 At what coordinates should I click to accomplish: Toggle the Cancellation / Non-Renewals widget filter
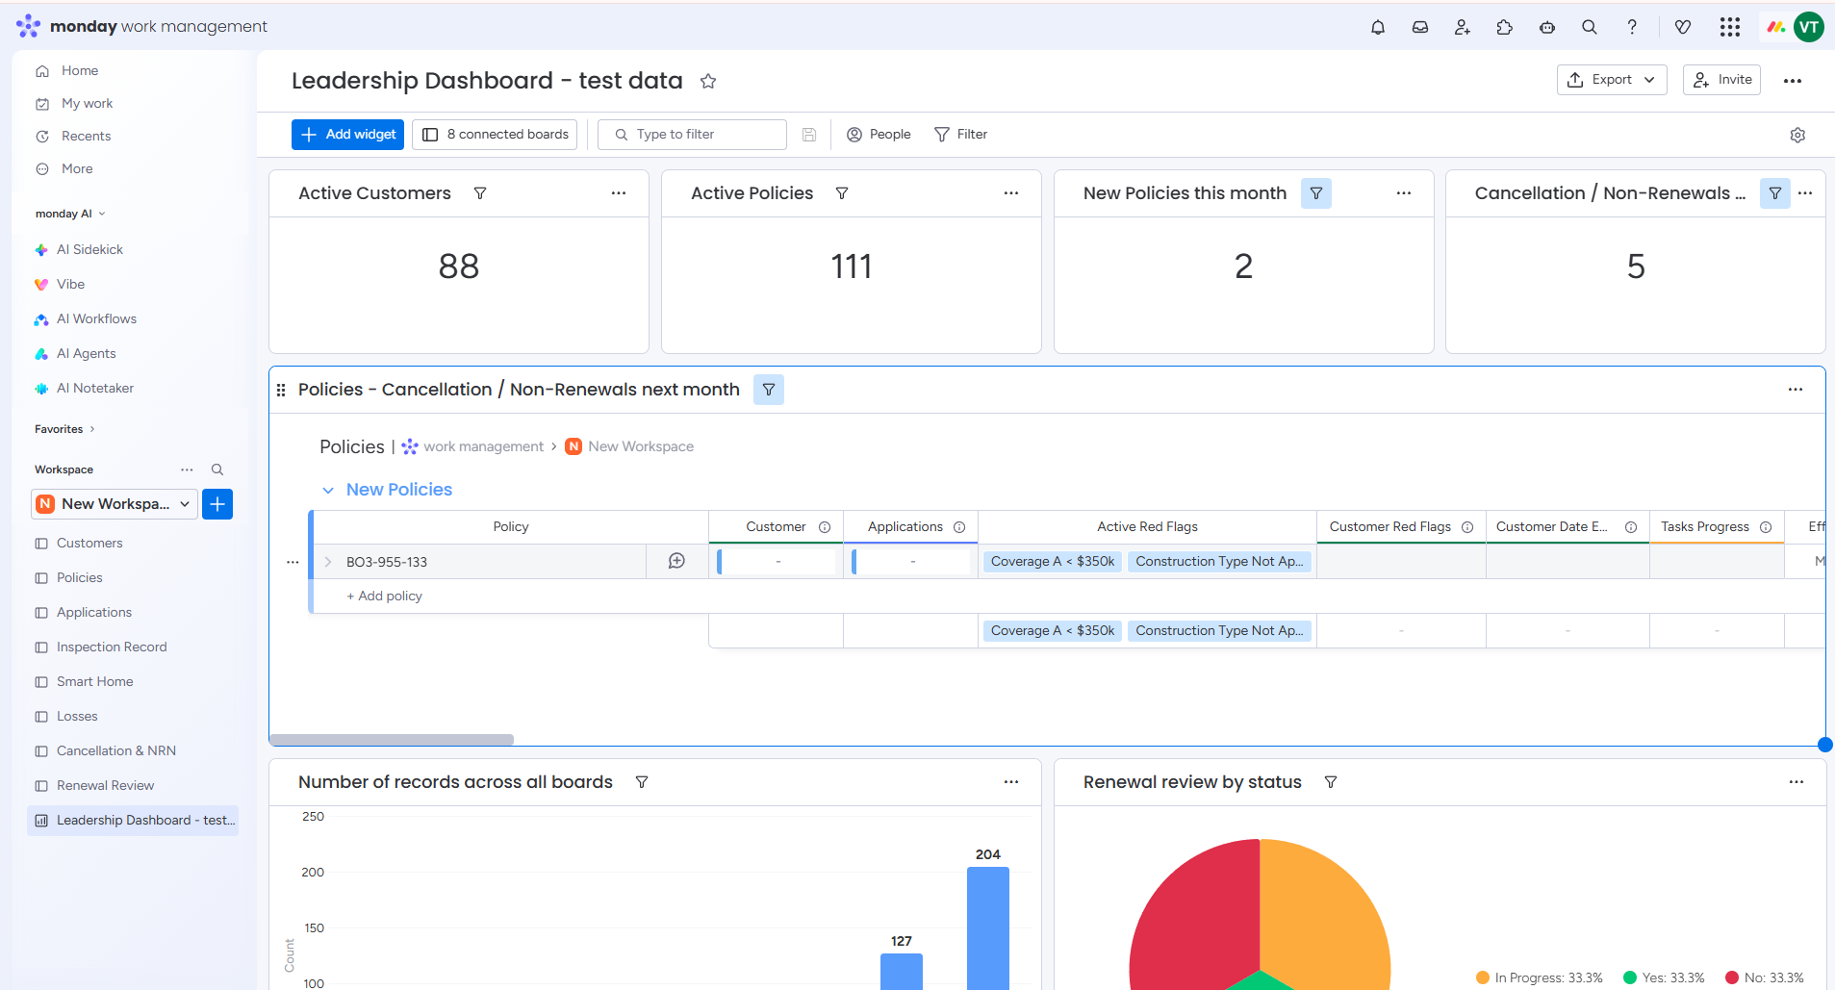tap(1775, 193)
